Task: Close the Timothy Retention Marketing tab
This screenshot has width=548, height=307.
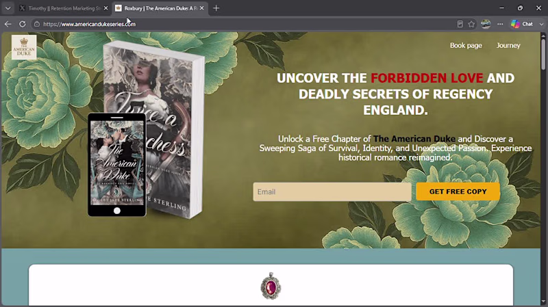Action: click(x=106, y=8)
